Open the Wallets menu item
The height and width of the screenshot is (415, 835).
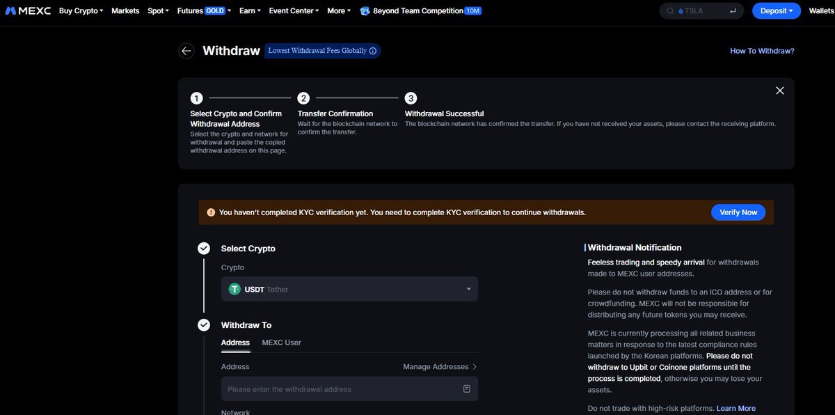(822, 11)
